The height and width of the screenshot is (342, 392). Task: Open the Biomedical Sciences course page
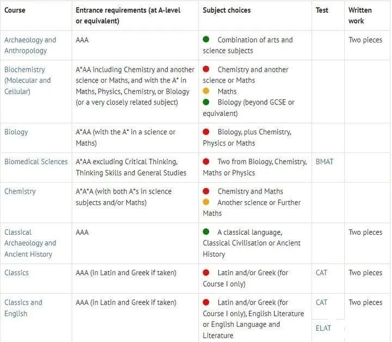pos(36,161)
